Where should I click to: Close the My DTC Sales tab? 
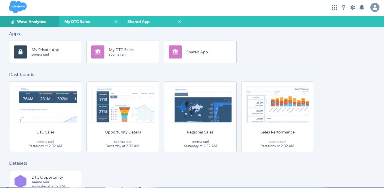click(116, 22)
